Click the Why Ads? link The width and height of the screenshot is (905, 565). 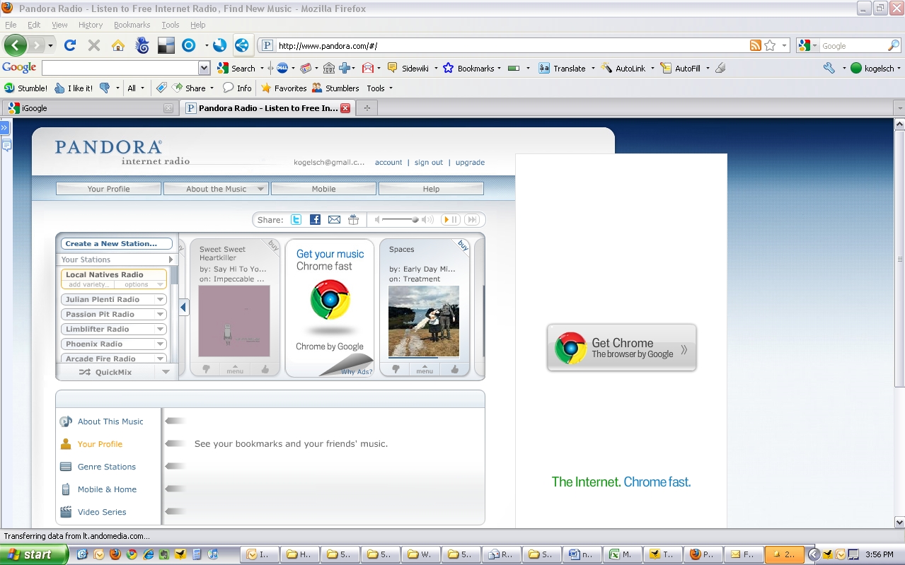(x=357, y=372)
